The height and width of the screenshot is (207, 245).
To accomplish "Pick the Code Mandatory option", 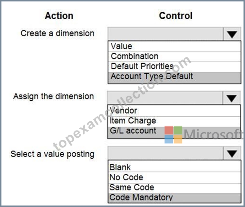I will [x=174, y=198].
